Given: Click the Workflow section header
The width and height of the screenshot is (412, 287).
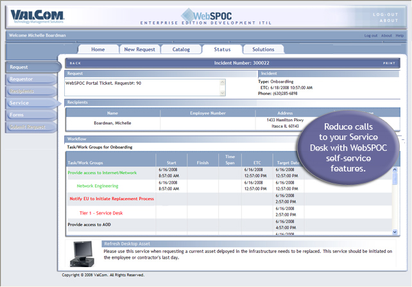Looking at the screenshot, I should point(77,139).
